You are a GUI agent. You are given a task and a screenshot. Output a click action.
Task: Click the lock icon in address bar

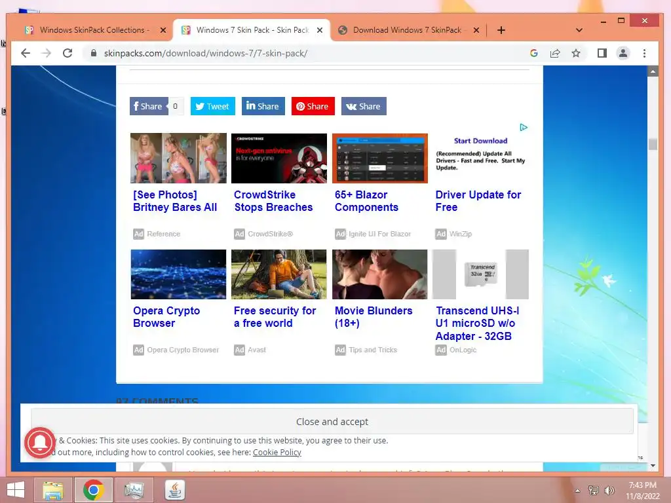(93, 53)
